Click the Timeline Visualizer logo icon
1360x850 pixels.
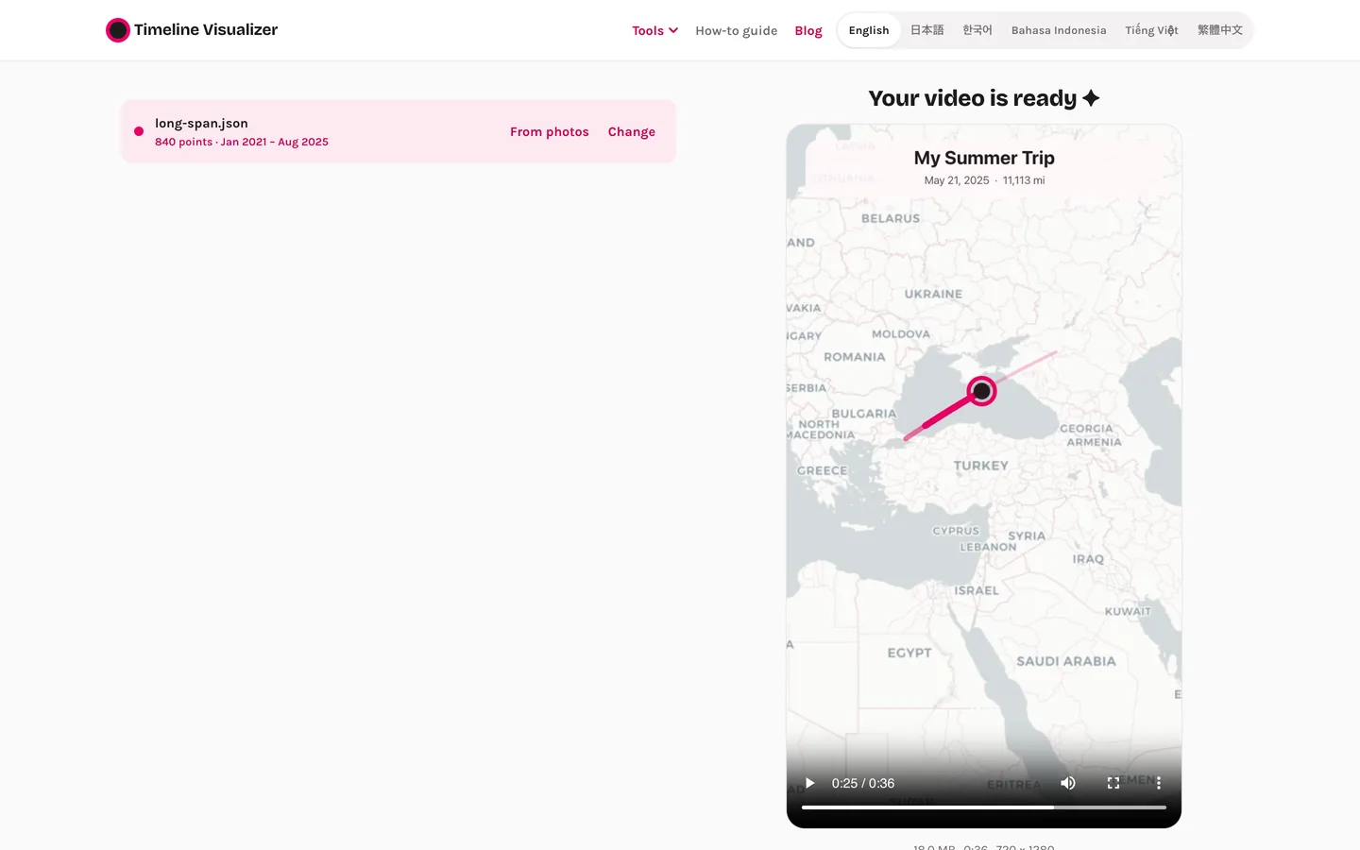coord(117,30)
